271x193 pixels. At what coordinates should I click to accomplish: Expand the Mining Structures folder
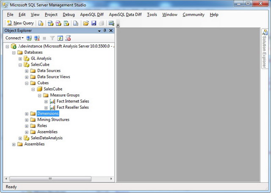coord(27,120)
